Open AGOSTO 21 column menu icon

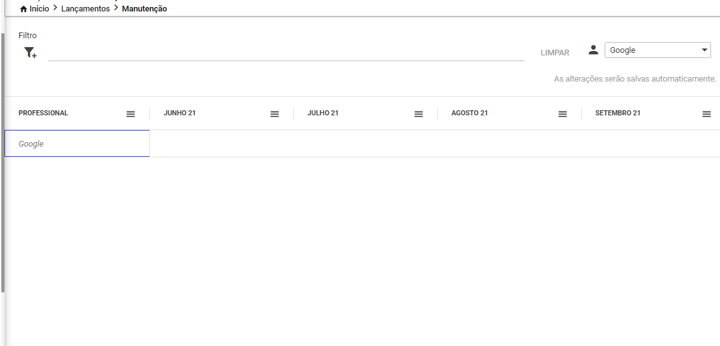pyautogui.click(x=563, y=114)
